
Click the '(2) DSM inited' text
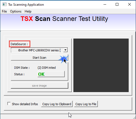pos(47,68)
